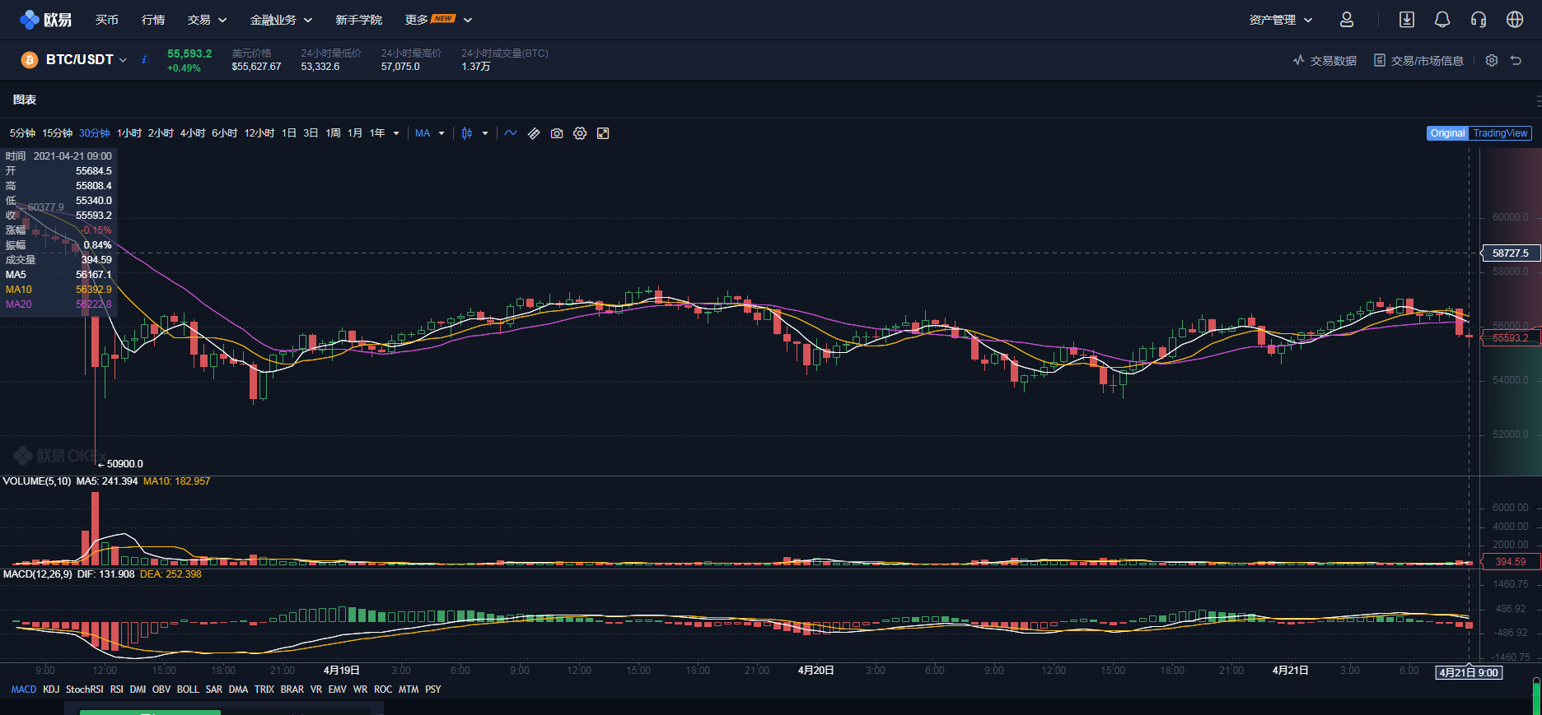
Task: Open notifications bell icon
Action: click(x=1442, y=20)
